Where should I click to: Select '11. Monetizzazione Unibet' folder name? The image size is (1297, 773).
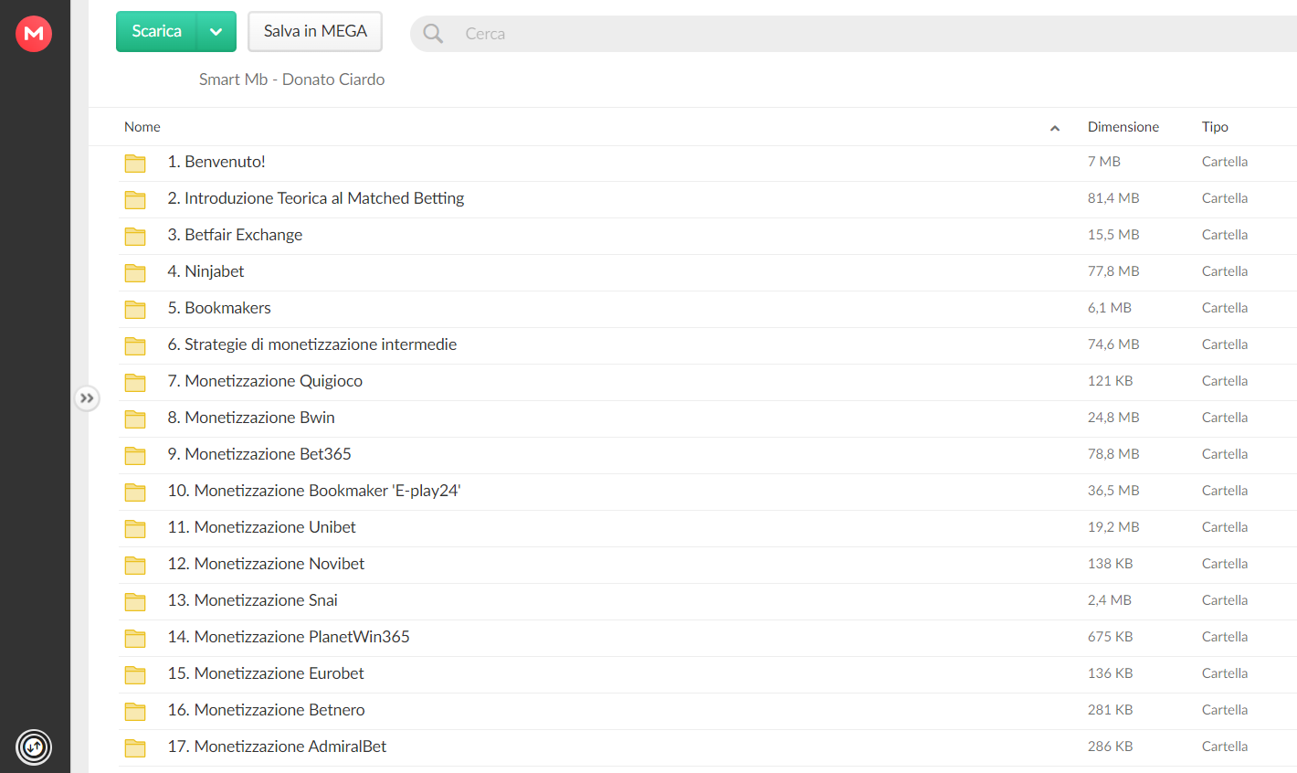tap(261, 527)
